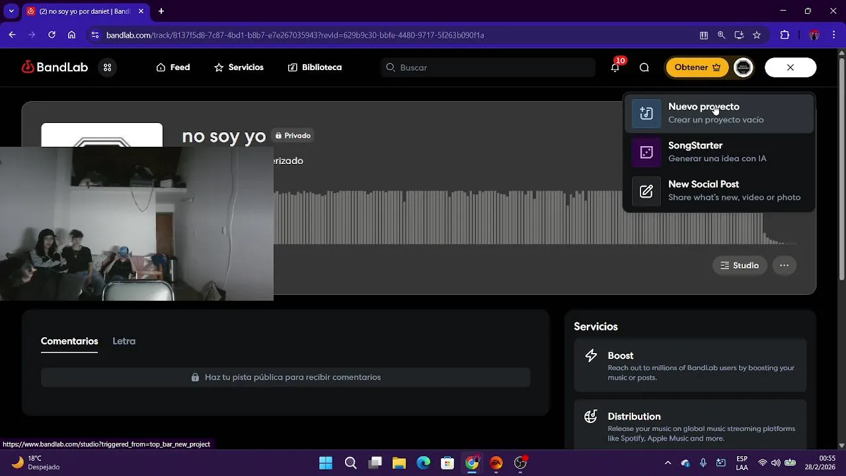Open Windows taskbar search

[351, 463]
